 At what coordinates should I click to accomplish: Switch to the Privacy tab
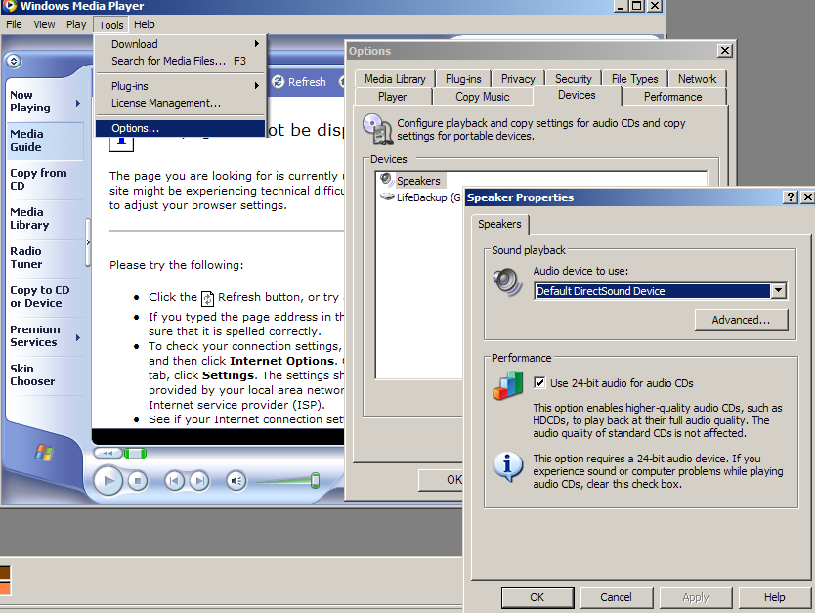pyautogui.click(x=518, y=78)
